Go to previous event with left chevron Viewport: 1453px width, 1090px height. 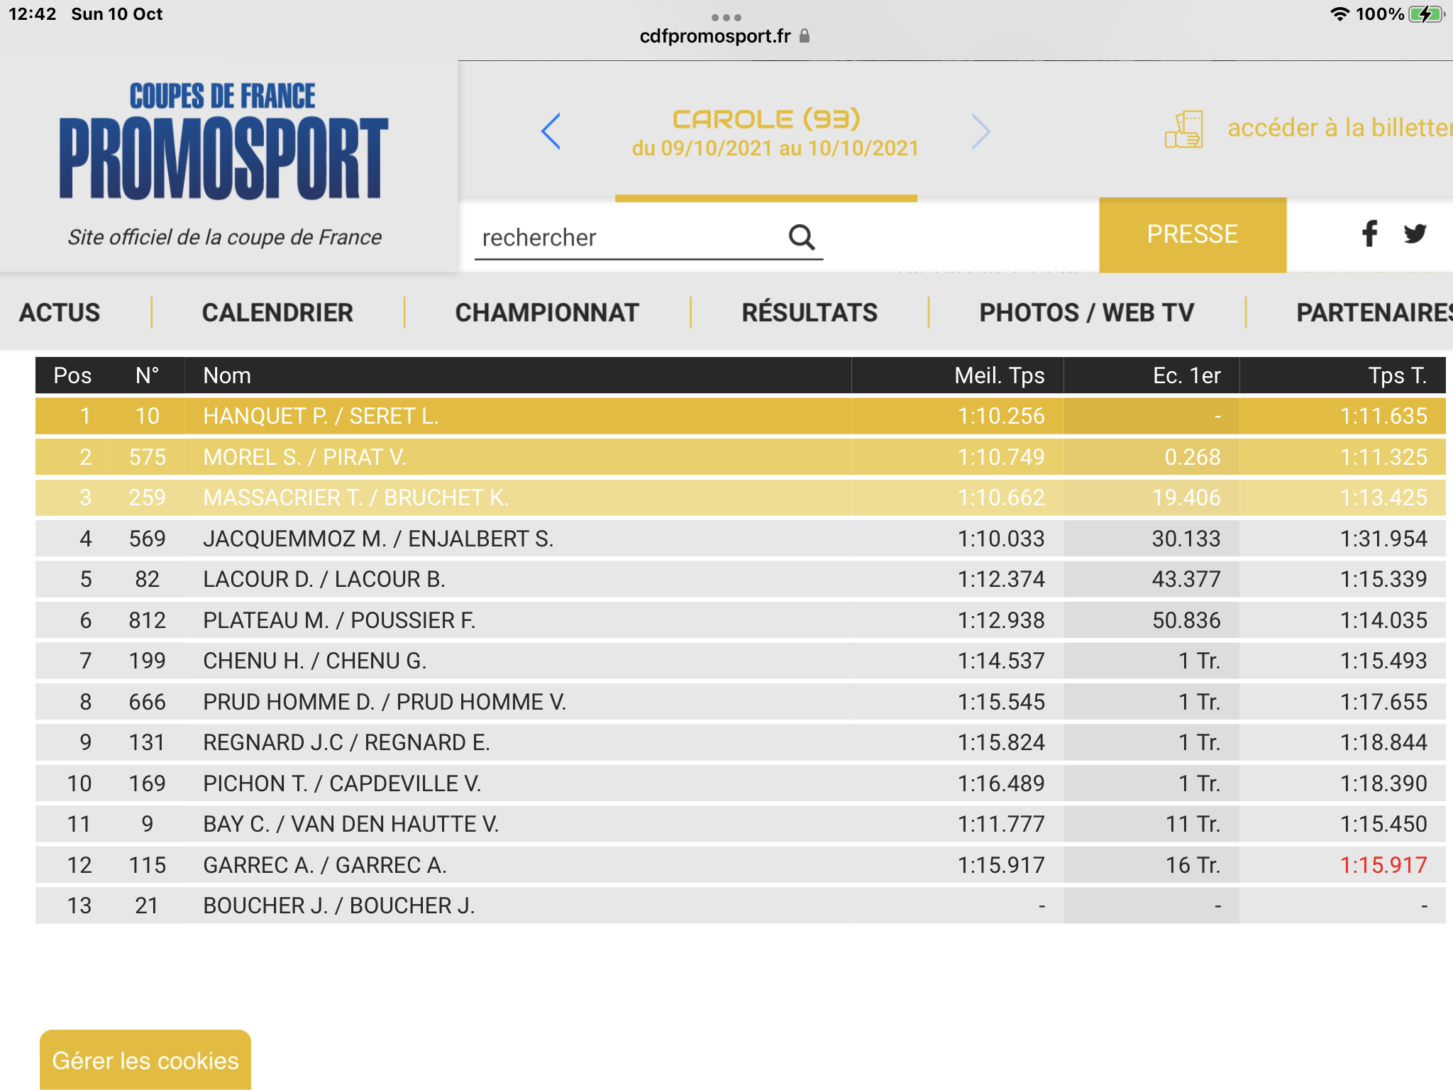(551, 131)
